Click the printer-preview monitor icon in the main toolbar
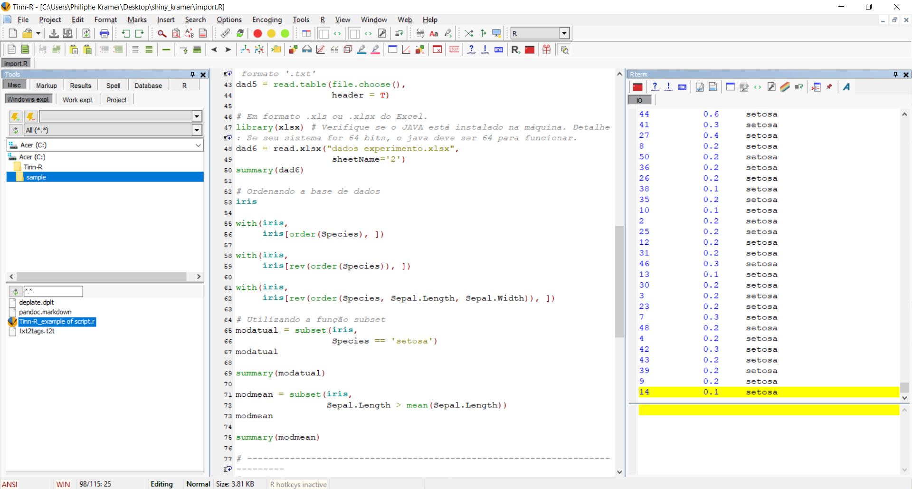This screenshot has width=912, height=489. [496, 33]
